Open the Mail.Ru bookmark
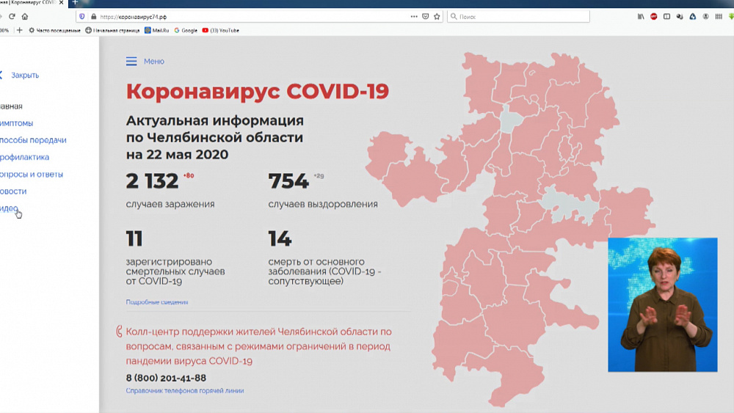Viewport: 734px width, 413px height. coord(157,30)
